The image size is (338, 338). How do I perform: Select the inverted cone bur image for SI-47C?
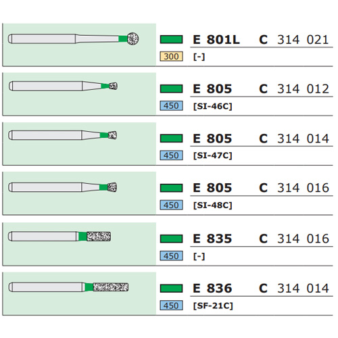click(63, 135)
